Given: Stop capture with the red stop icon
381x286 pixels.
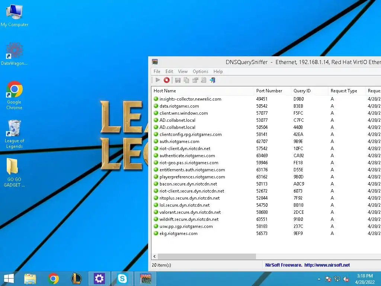Looking at the screenshot, I should pyautogui.click(x=166, y=80).
